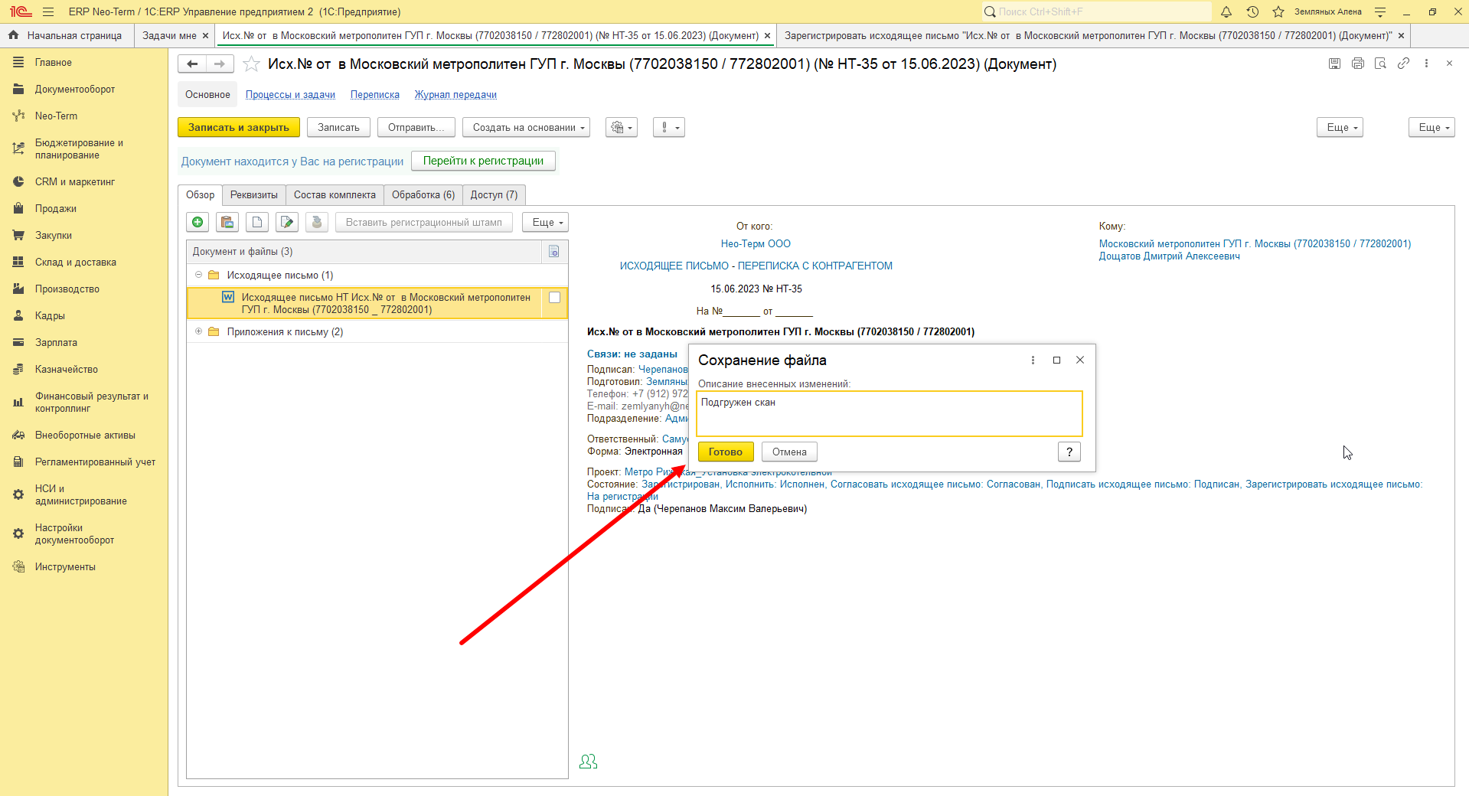Image resolution: width=1469 pixels, height=796 pixels.
Task: Open the Доступ (7) tab
Action: [x=494, y=195]
